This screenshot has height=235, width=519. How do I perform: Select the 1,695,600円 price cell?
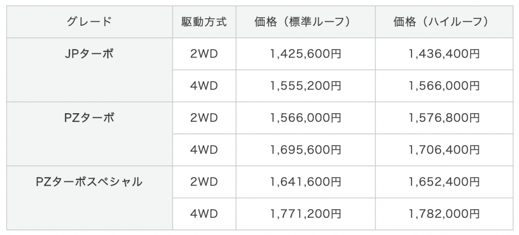305,150
